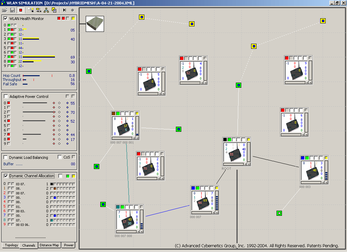Click the overlapping yellow squares toolbar icon
This screenshot has height=252, width=347.
point(54,10)
